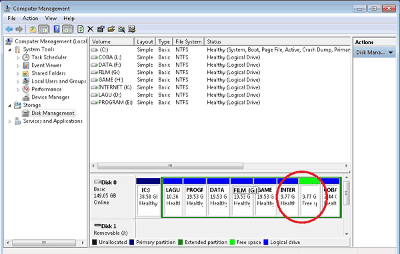Click the System Tools icon
400x254 pixels.
click(x=17, y=49)
